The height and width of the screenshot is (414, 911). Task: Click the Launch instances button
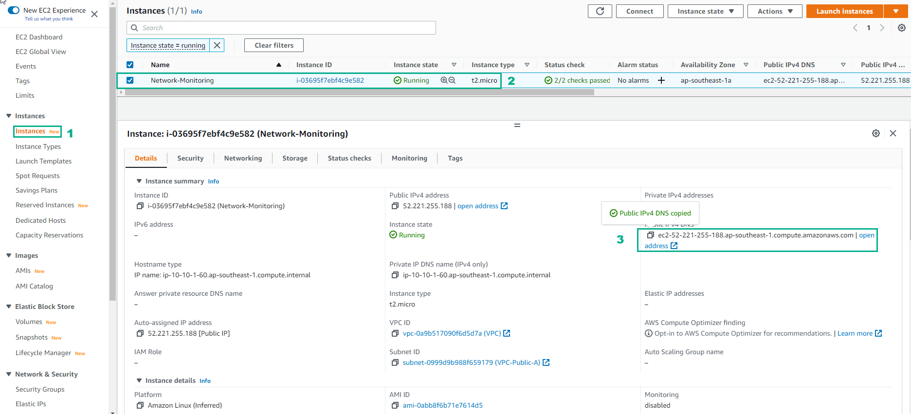point(844,11)
